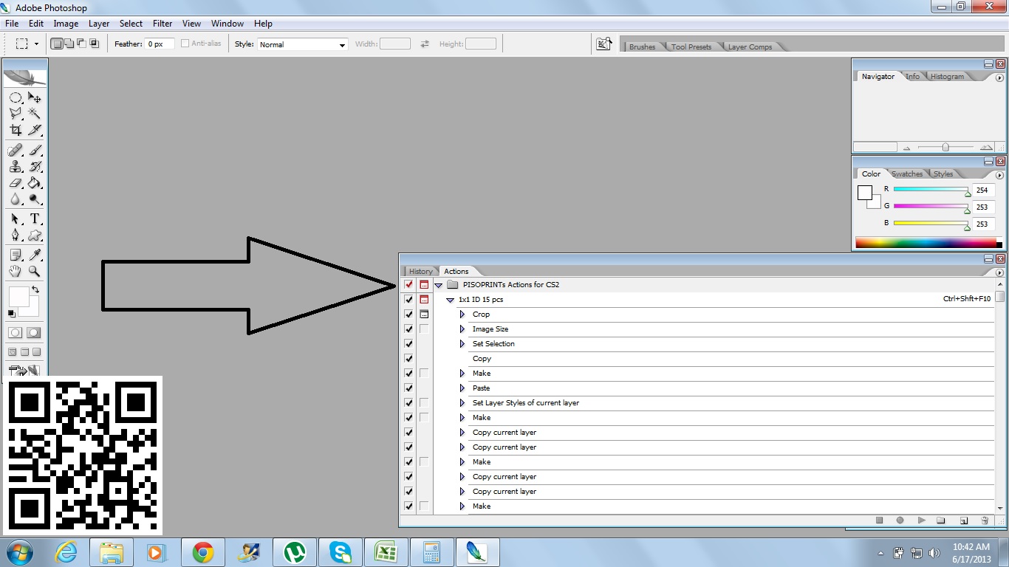The height and width of the screenshot is (567, 1009).
Task: Select the History Brush tool
Action: 35,167
